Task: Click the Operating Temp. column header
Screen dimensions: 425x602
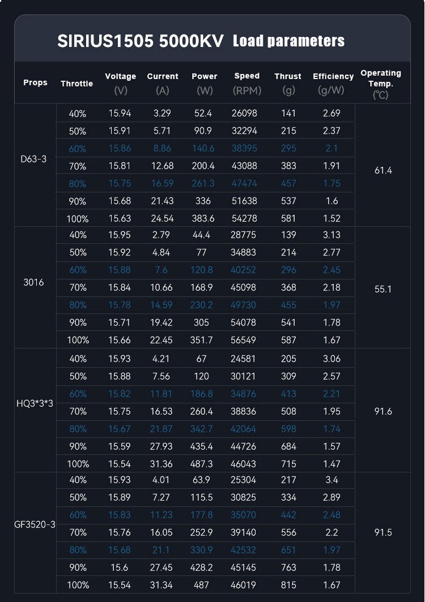Action: click(380, 84)
